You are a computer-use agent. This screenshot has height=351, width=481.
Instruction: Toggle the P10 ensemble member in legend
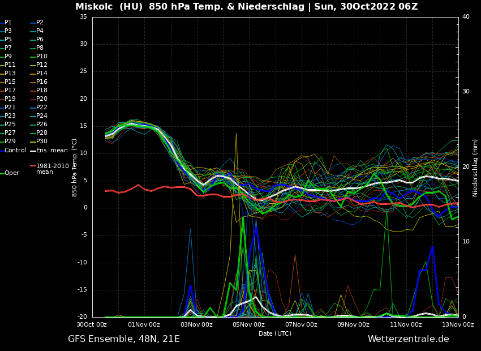(x=41, y=57)
